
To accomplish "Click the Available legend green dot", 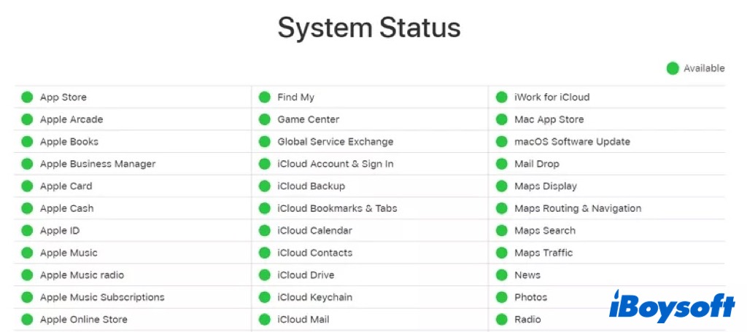I will (673, 68).
